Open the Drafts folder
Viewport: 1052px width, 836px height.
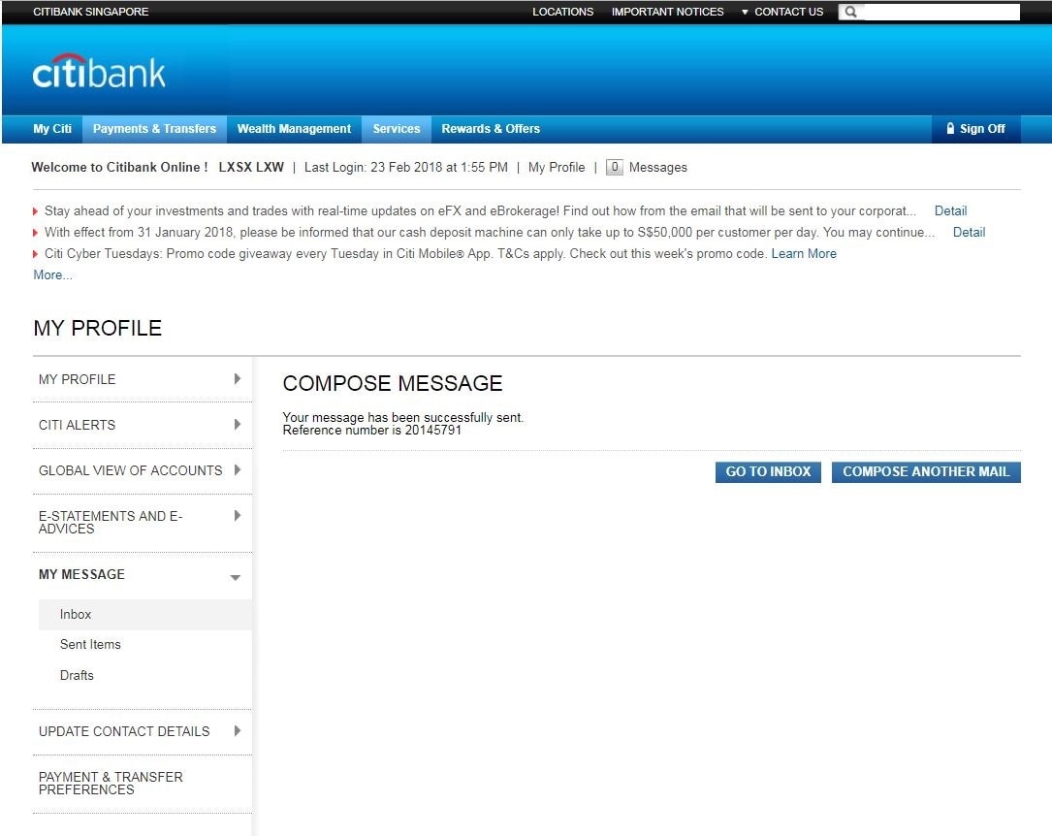77,676
